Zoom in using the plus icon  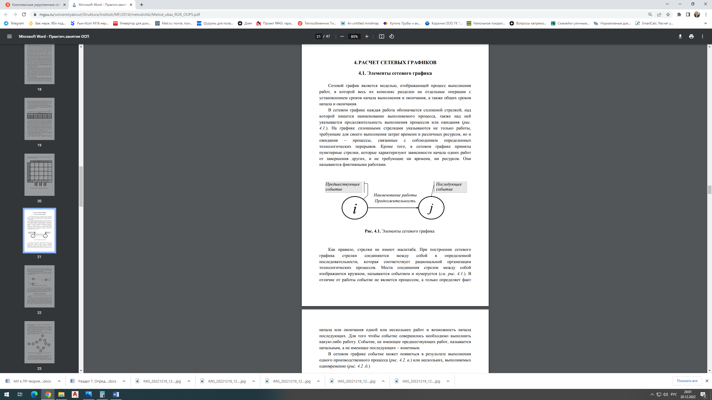pyautogui.click(x=367, y=36)
